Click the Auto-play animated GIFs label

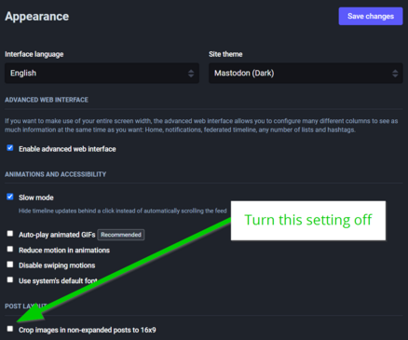click(x=57, y=235)
